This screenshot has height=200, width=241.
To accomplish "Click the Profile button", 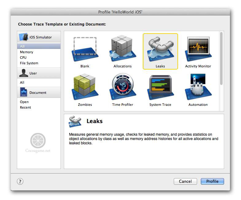I will click(x=212, y=181).
